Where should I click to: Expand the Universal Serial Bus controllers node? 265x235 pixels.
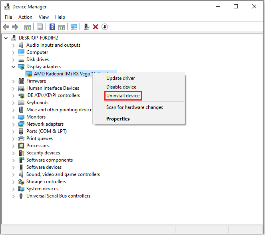point(14,196)
